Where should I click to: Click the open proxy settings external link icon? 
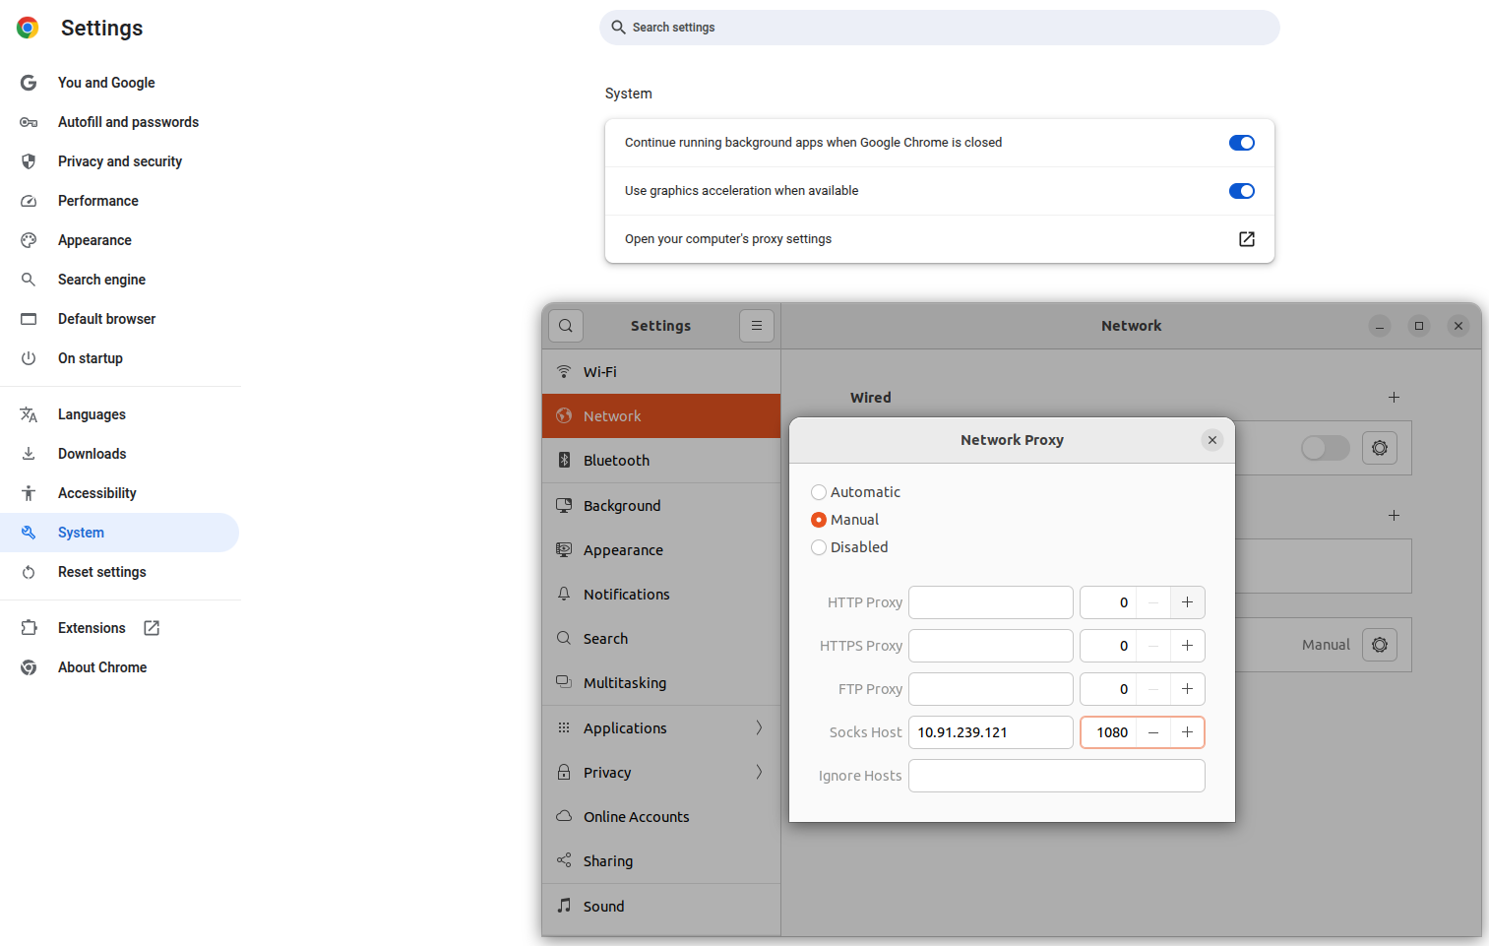[1246, 239]
